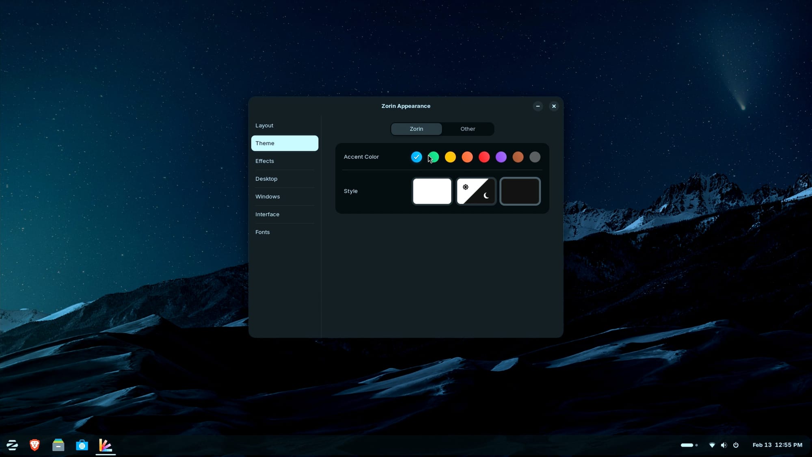Image resolution: width=812 pixels, height=457 pixels.
Task: Click the Wi-Fi icon in the system tray
Action: [712, 445]
